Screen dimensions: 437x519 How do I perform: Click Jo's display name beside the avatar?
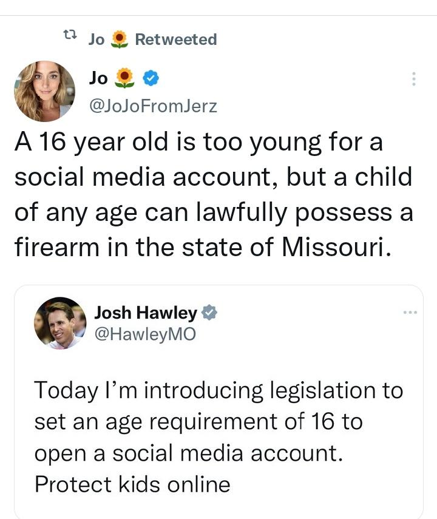tap(98, 78)
